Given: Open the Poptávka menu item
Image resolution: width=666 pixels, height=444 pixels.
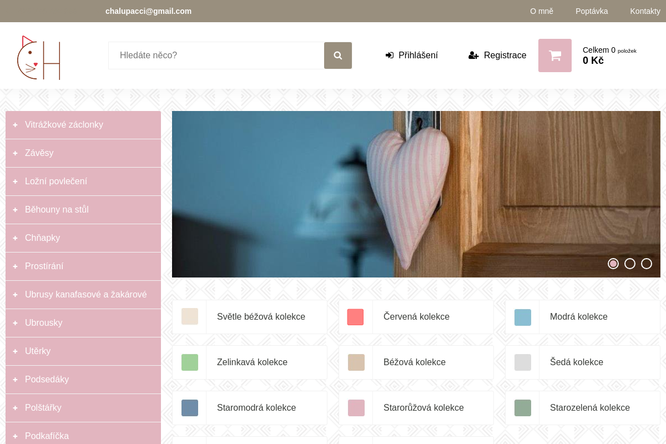Looking at the screenshot, I should [592, 11].
